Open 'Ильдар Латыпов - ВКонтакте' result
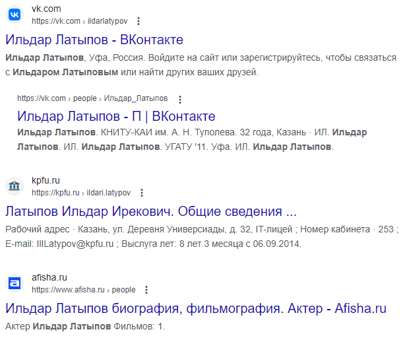 (x=94, y=40)
